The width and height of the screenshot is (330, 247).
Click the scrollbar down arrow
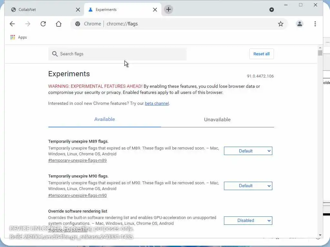pyautogui.click(x=320, y=235)
